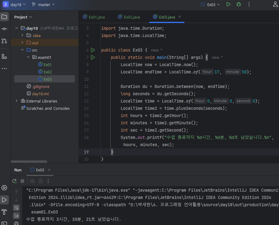Open the Services tool window

pyautogui.click(x=4, y=188)
